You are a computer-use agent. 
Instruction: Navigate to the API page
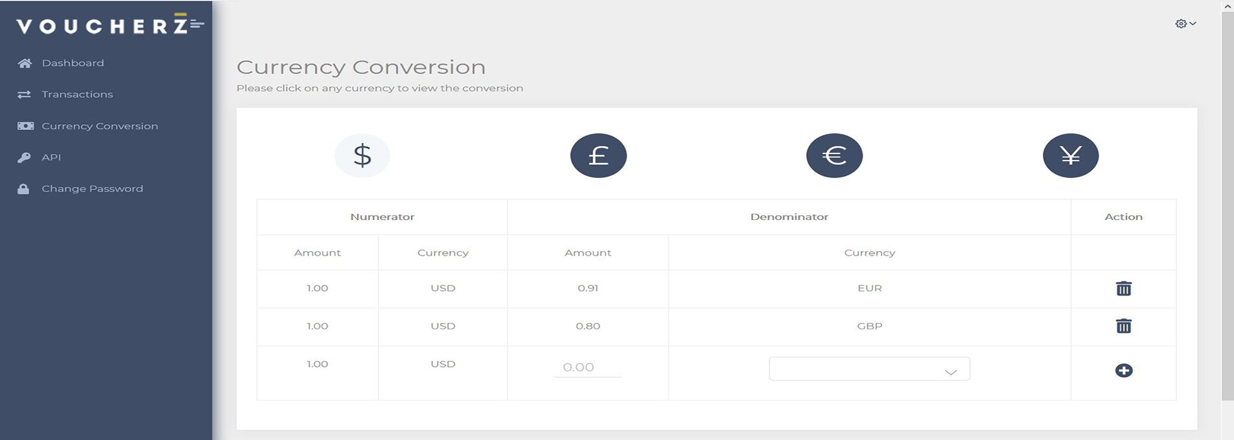click(x=51, y=157)
